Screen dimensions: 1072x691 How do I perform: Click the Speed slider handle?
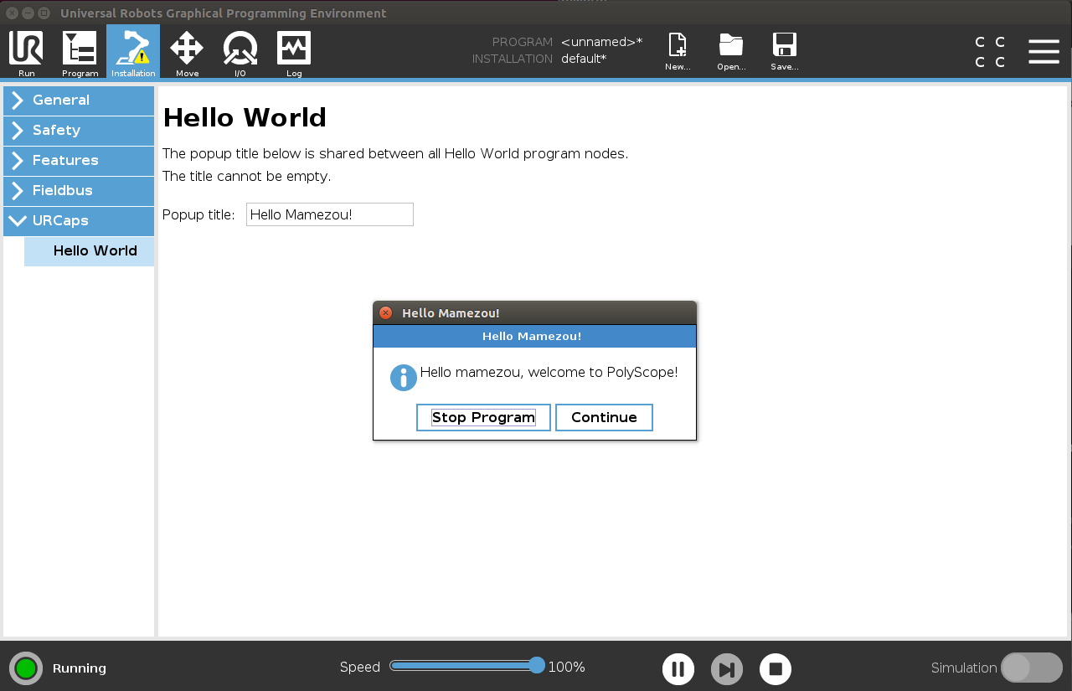pyautogui.click(x=537, y=666)
